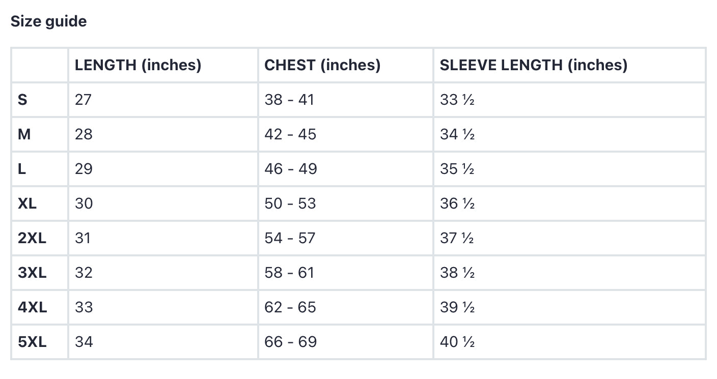The width and height of the screenshot is (717, 379).
Task: Click the S size row label
Action: (22, 100)
